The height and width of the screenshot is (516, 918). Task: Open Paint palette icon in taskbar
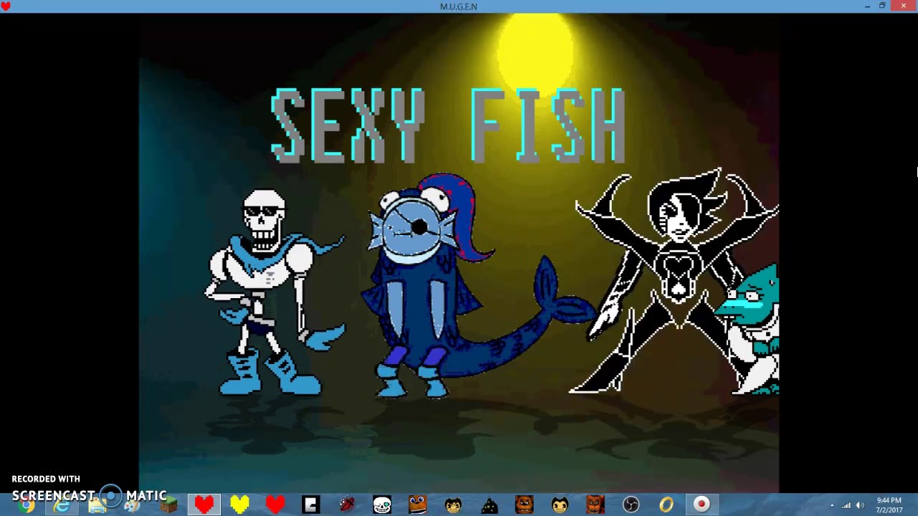pos(133,505)
